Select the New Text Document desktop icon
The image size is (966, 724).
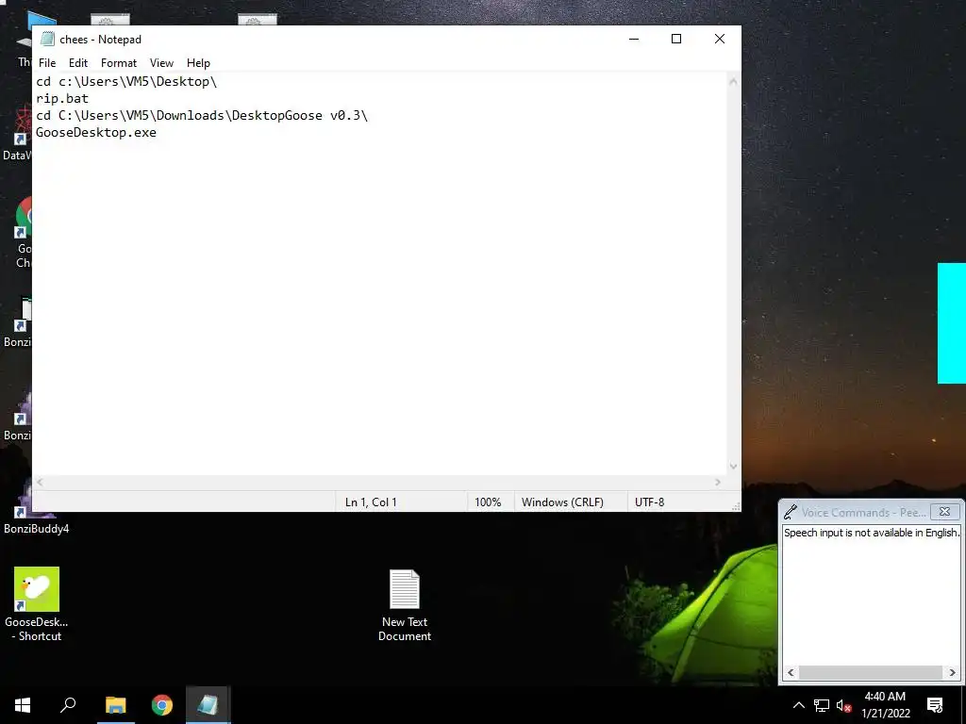[405, 606]
